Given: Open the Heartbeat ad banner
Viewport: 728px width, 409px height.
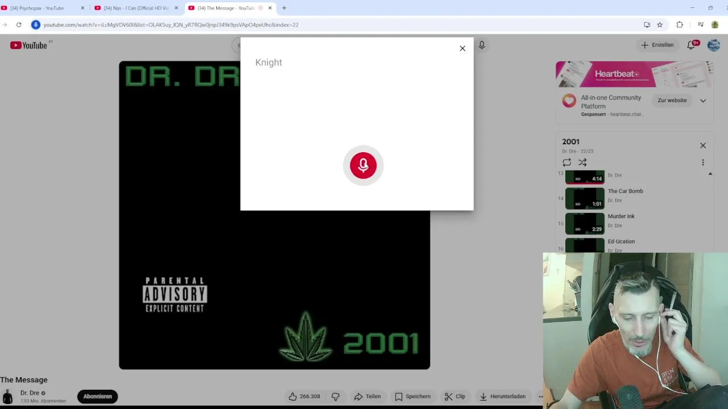Looking at the screenshot, I should [x=634, y=74].
